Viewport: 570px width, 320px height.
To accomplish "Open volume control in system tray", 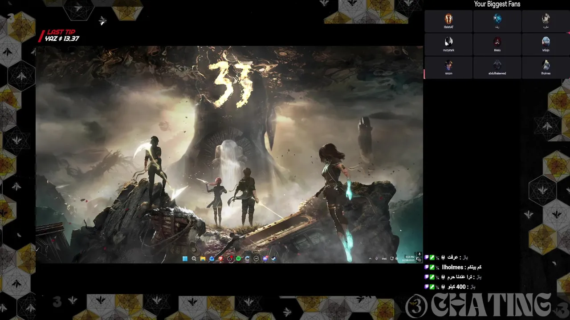I will 396,259.
